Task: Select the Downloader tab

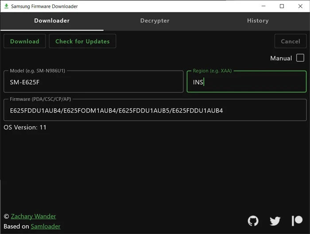Action: 52,21
